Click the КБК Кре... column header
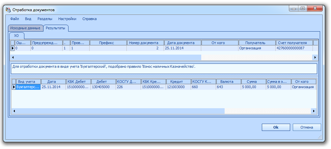The height and width of the screenshot is (149, 331). pos(153,82)
